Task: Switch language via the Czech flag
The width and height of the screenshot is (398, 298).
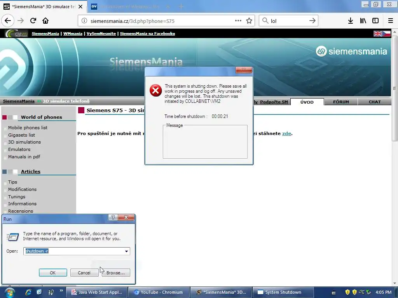Action: (386, 33)
